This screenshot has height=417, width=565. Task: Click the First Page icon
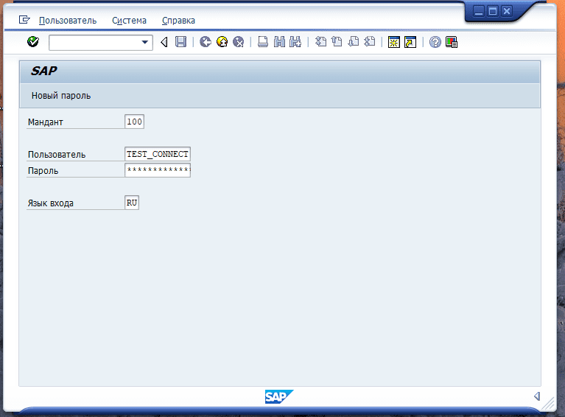(x=320, y=42)
